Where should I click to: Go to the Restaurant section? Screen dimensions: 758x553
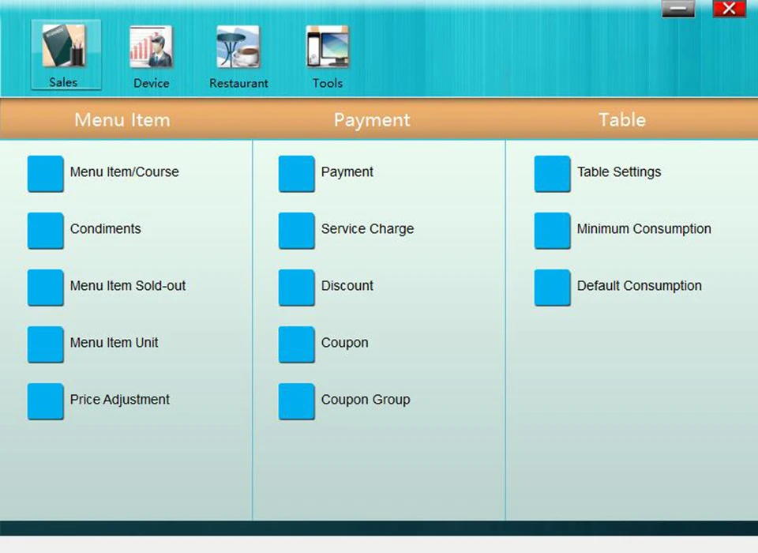(238, 56)
